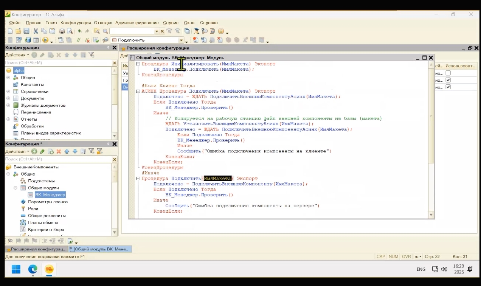Image resolution: width=481 pixels, height=286 pixels.
Task: Click the Save icon in the main toolbar
Action: point(26,31)
